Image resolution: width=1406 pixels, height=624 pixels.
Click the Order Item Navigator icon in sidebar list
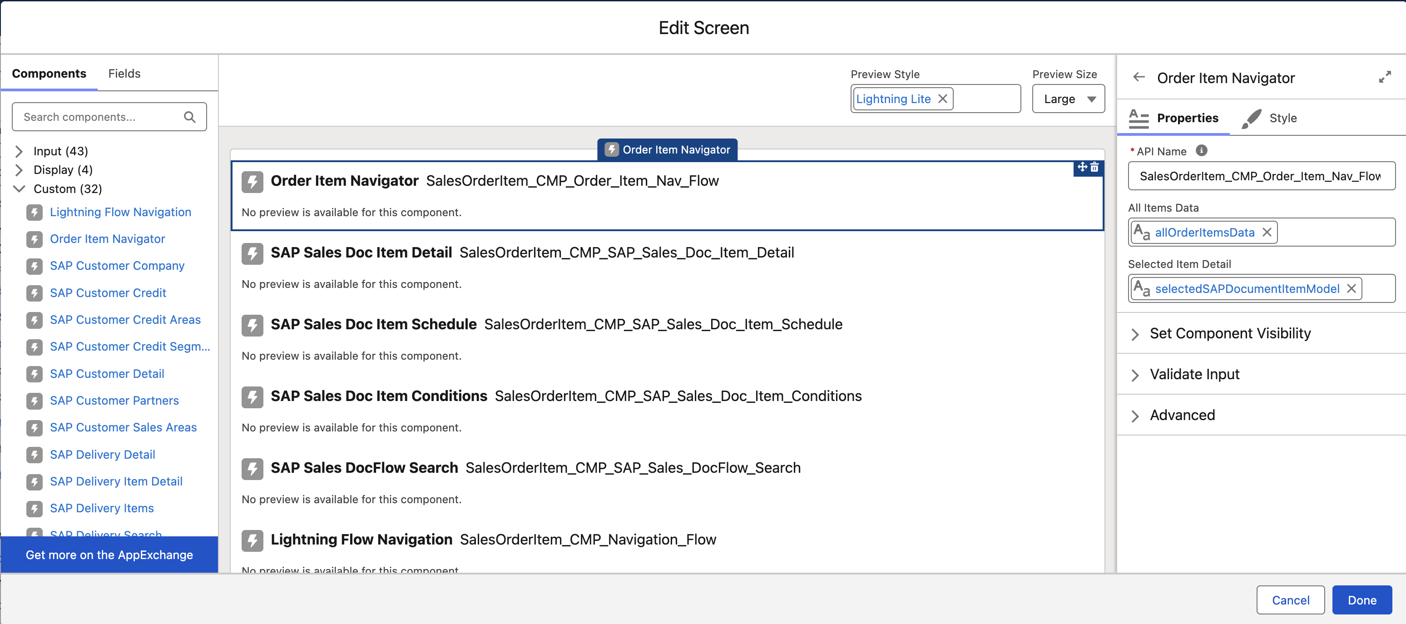point(35,239)
